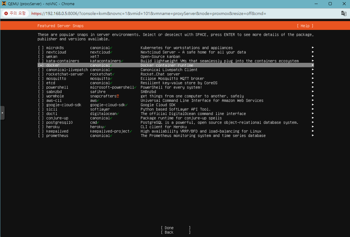Image resolution: width=350 pixels, height=237 pixels.
Task: Toggle the nextcloud snap checkbox
Action: click(41, 52)
